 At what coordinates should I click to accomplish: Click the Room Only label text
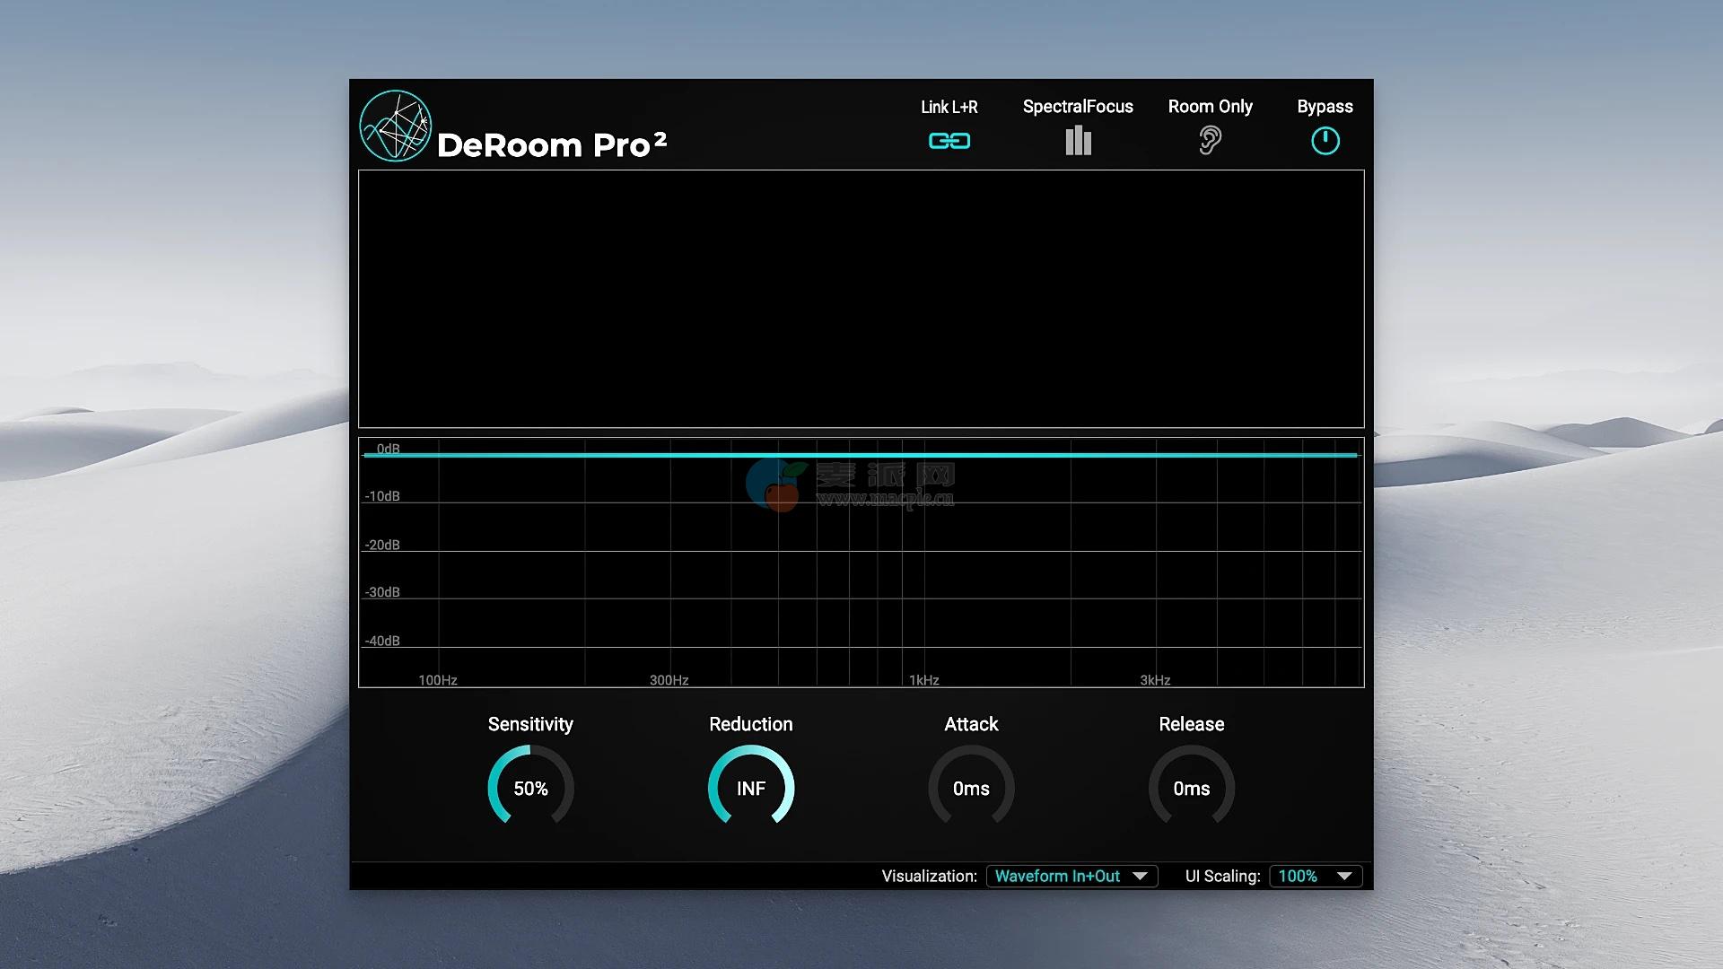pos(1210,107)
